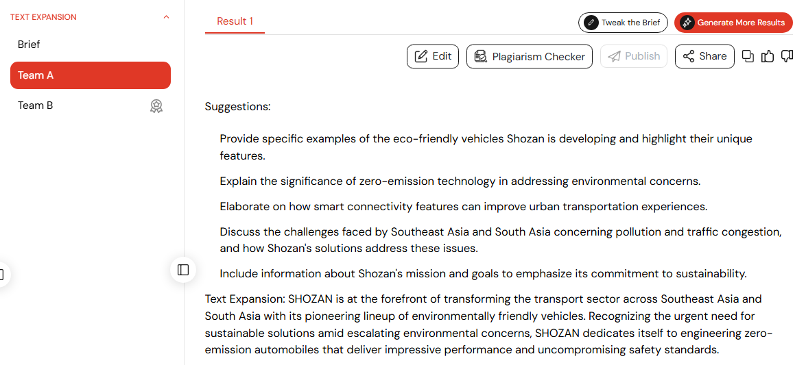The image size is (806, 365).
Task: Click the Publish button
Action: click(634, 56)
